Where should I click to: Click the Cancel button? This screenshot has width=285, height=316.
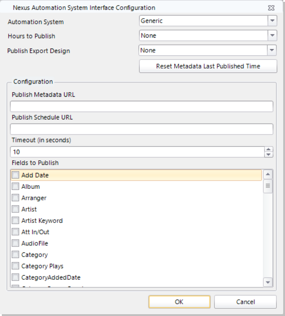pyautogui.click(x=245, y=301)
